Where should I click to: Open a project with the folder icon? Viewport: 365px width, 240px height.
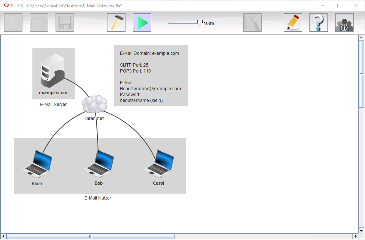point(39,22)
